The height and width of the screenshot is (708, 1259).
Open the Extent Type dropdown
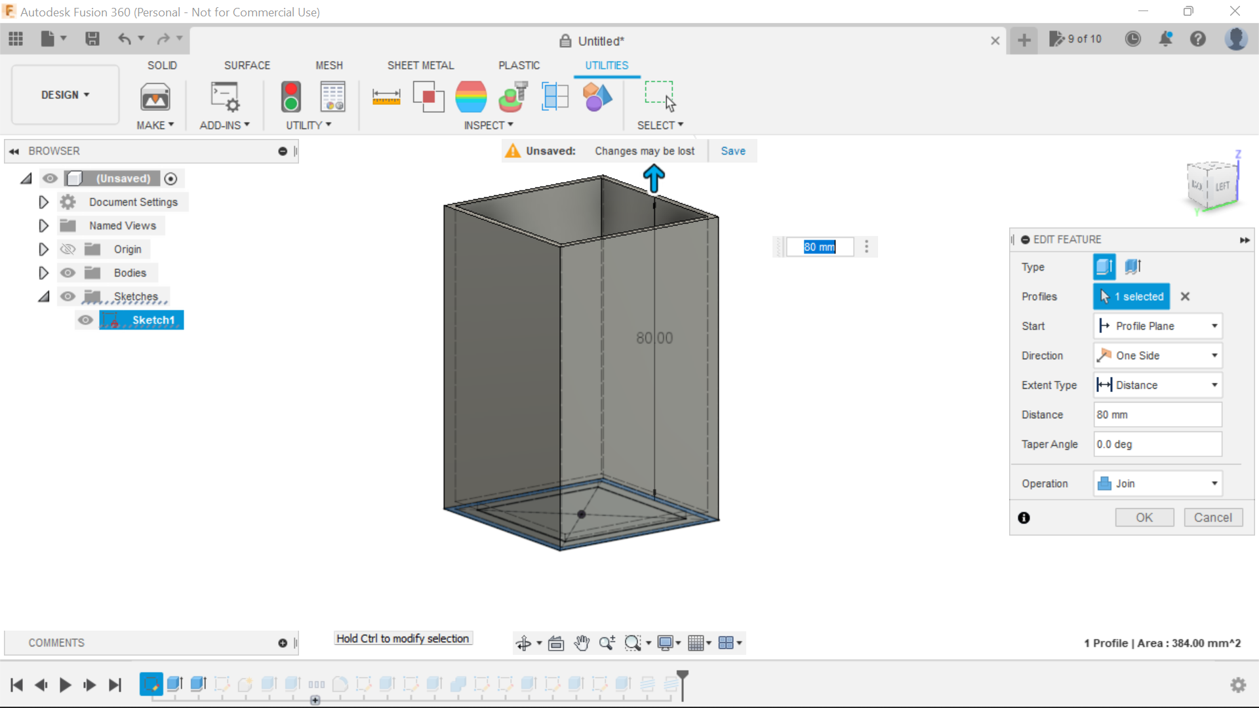coord(1215,385)
